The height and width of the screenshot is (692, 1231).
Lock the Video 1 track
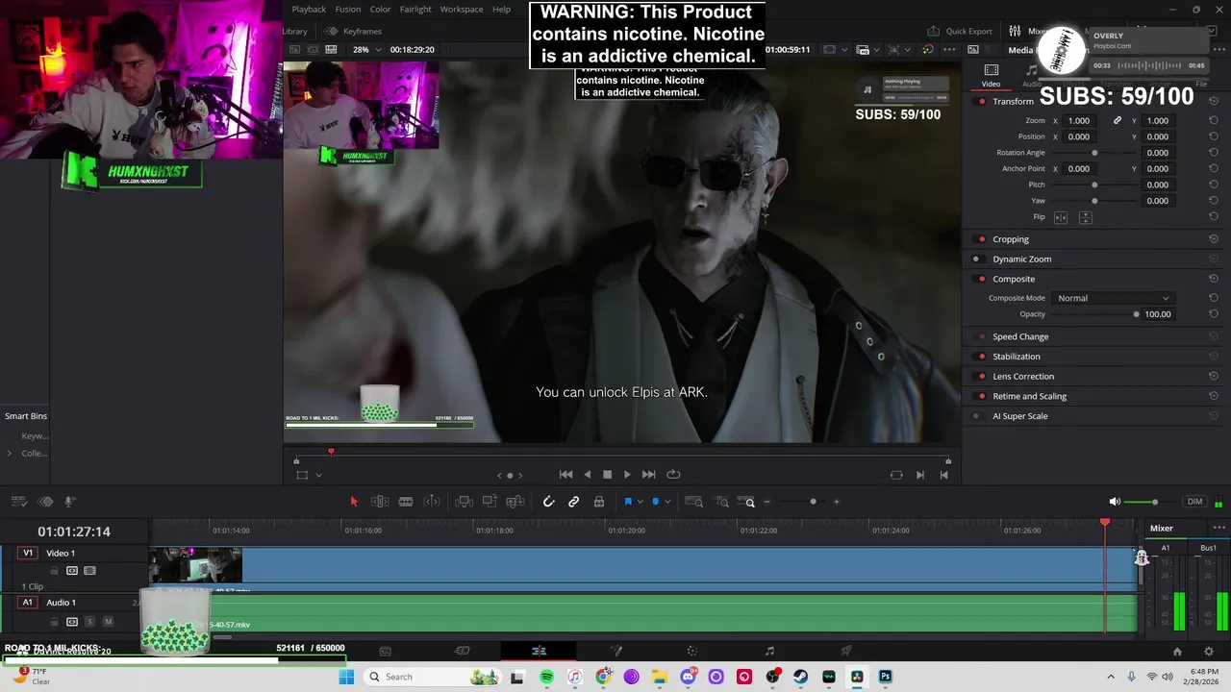click(x=54, y=571)
